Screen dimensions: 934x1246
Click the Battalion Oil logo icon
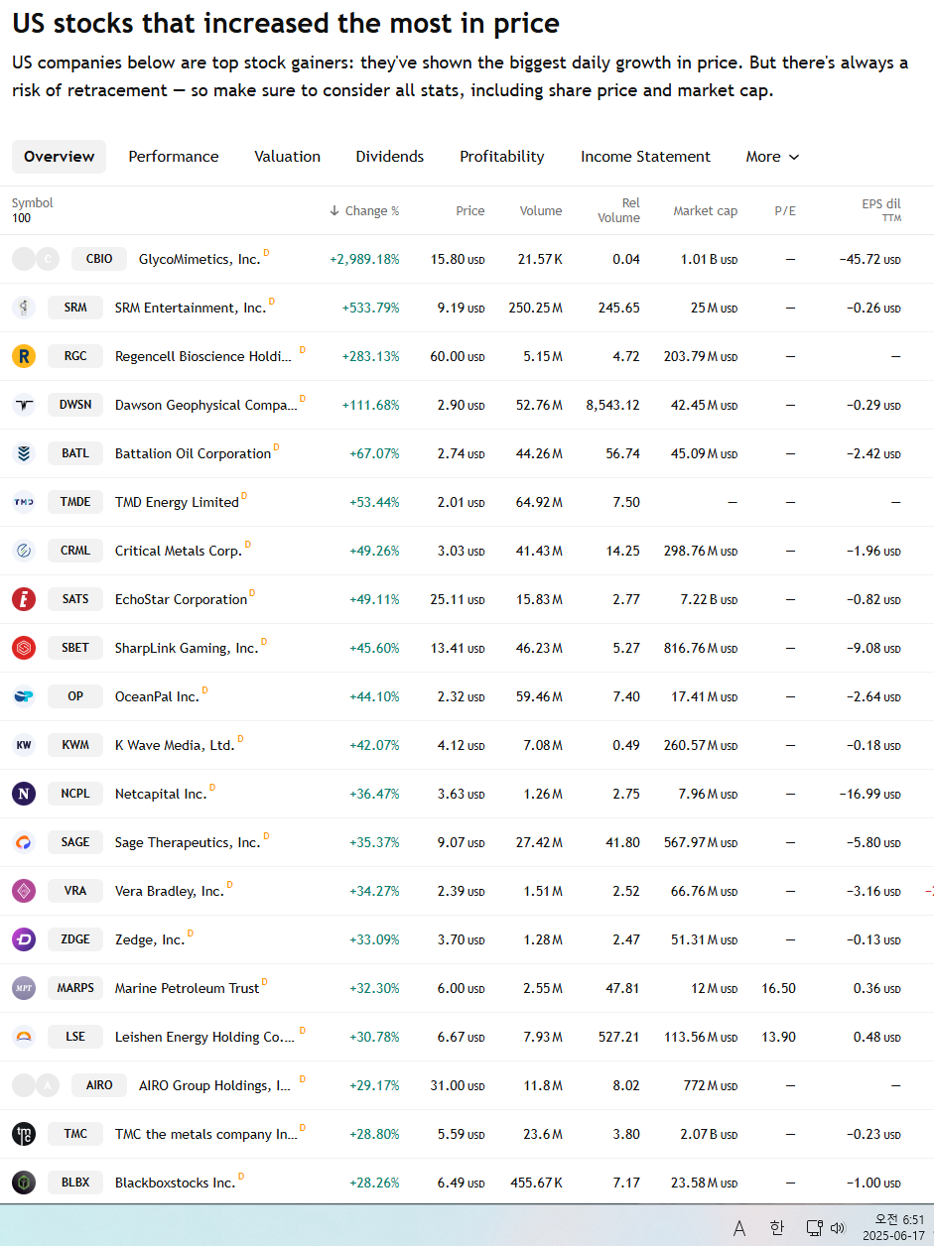pyautogui.click(x=24, y=453)
